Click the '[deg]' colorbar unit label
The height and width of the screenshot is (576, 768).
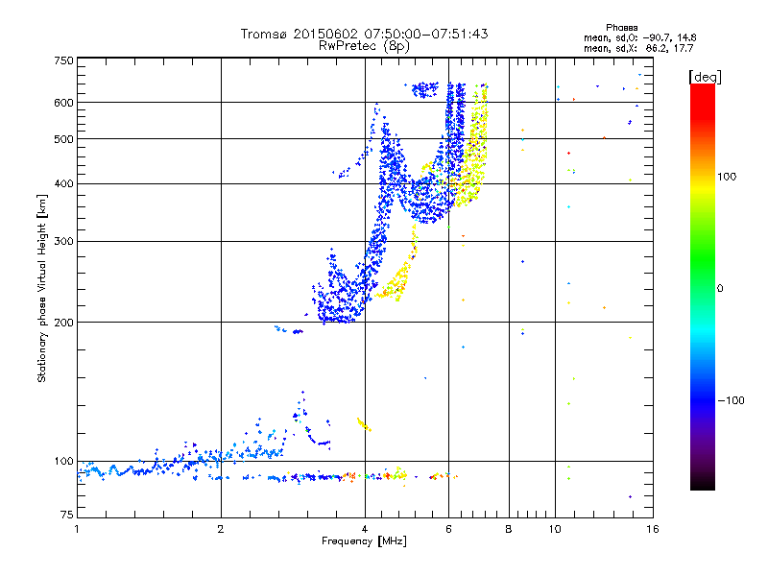[x=705, y=77]
